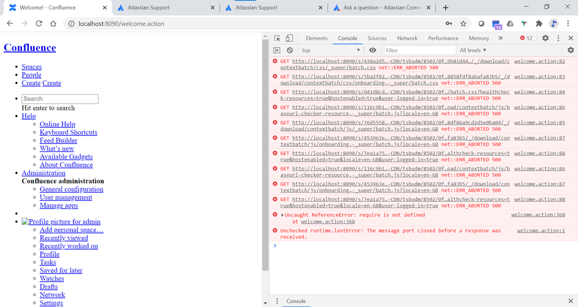The image size is (578, 307).
Task: Open Profile picture for admin link
Action: click(x=61, y=221)
